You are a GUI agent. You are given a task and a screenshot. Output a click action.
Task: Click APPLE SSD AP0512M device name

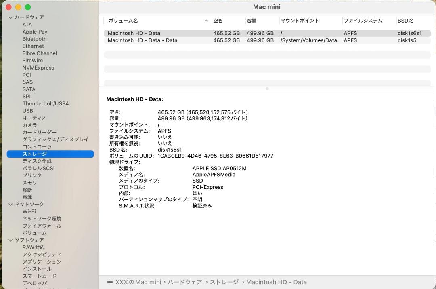pos(219,169)
